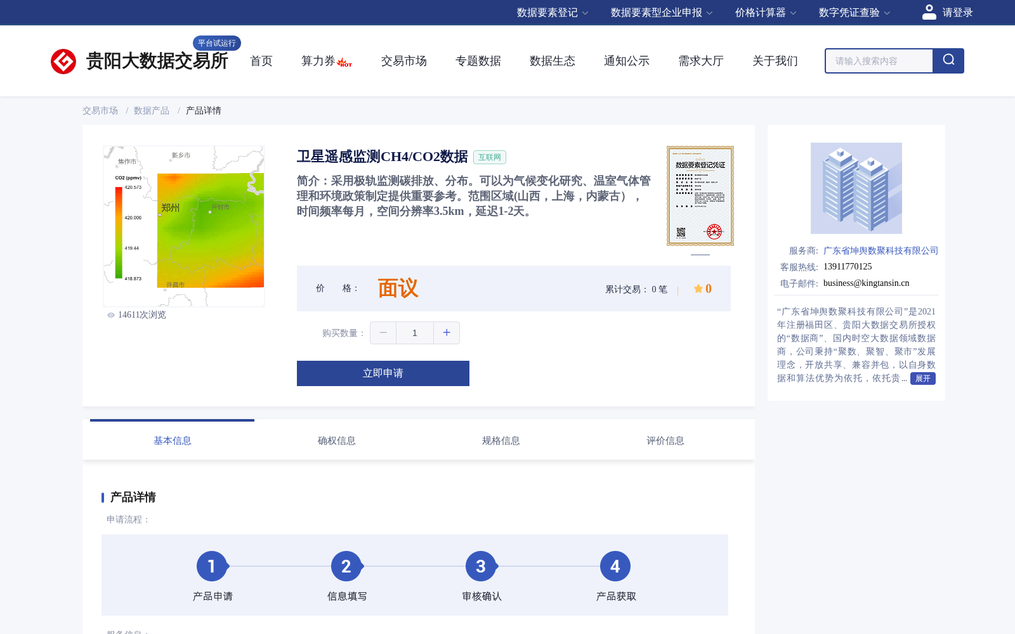This screenshot has width=1015, height=634.
Task: Click the 贵阳大数据交易所 site title
Action: pyautogui.click(x=157, y=61)
